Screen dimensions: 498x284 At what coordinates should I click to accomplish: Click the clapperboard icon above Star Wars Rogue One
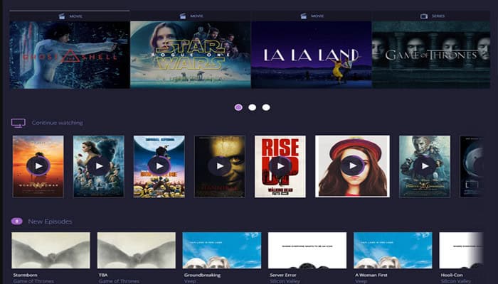183,16
